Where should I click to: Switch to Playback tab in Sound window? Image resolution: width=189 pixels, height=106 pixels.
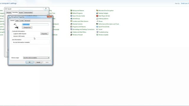pyautogui.click(x=9, y=13)
